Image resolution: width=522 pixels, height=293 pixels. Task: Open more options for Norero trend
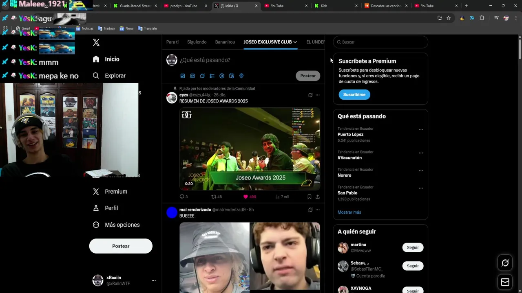point(421,171)
